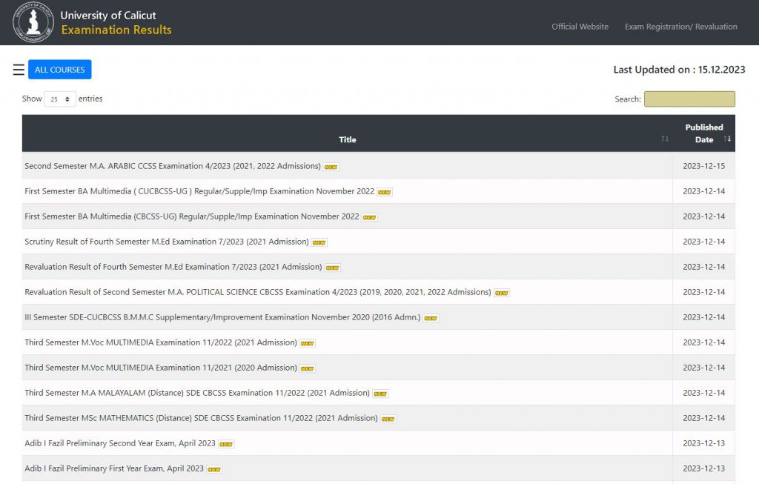759x484 pixels.
Task: Open Scrutiny Result of Fourth Semester M.Ed
Action: tap(166, 242)
